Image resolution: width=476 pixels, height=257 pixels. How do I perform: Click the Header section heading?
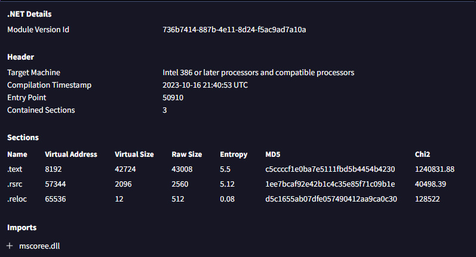[x=21, y=57]
